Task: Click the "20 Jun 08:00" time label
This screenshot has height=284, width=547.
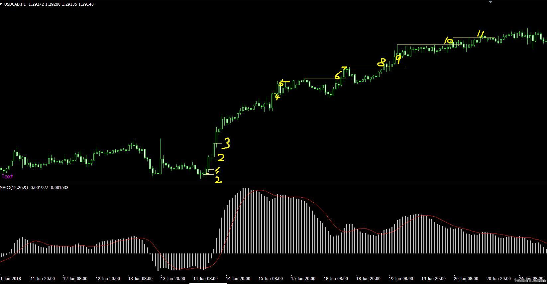Action: (466, 278)
